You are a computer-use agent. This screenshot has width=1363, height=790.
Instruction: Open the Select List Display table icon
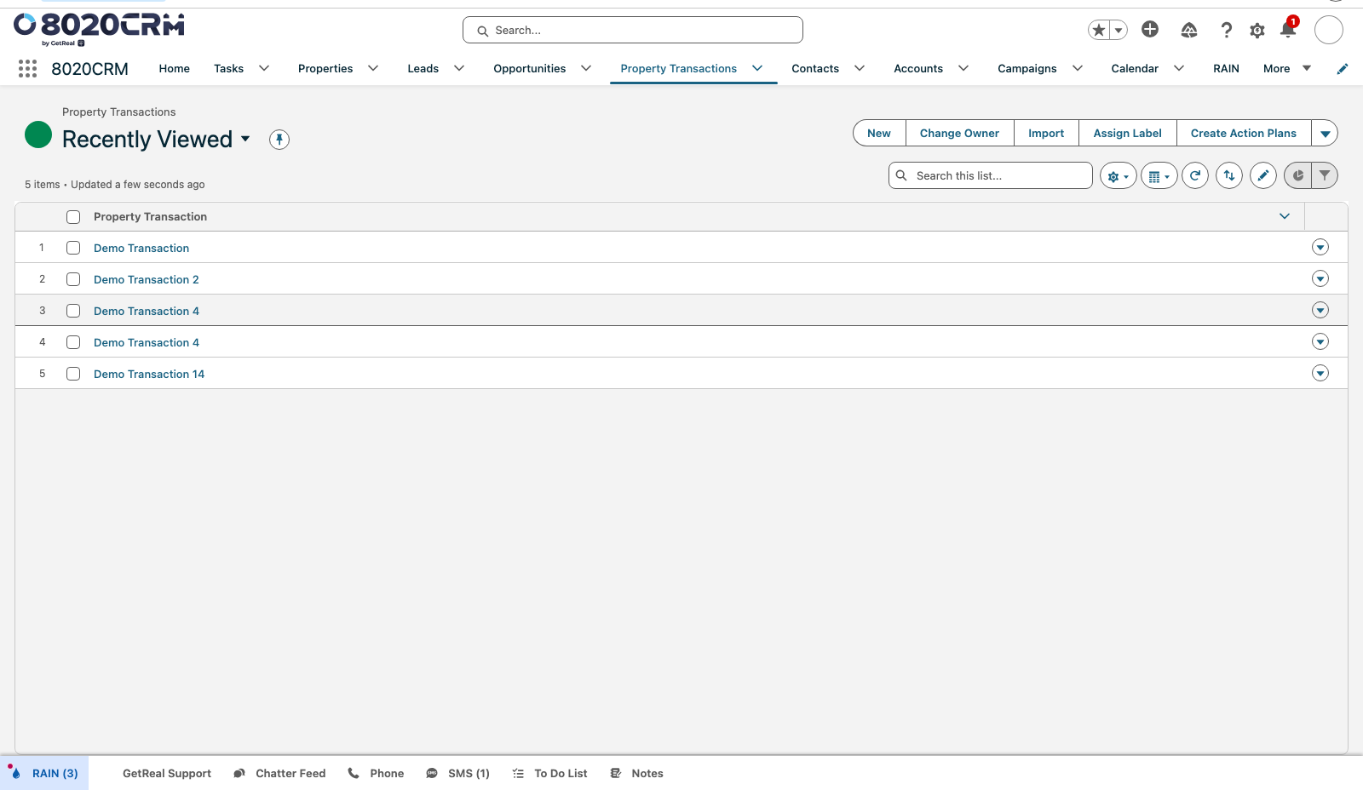point(1159,176)
